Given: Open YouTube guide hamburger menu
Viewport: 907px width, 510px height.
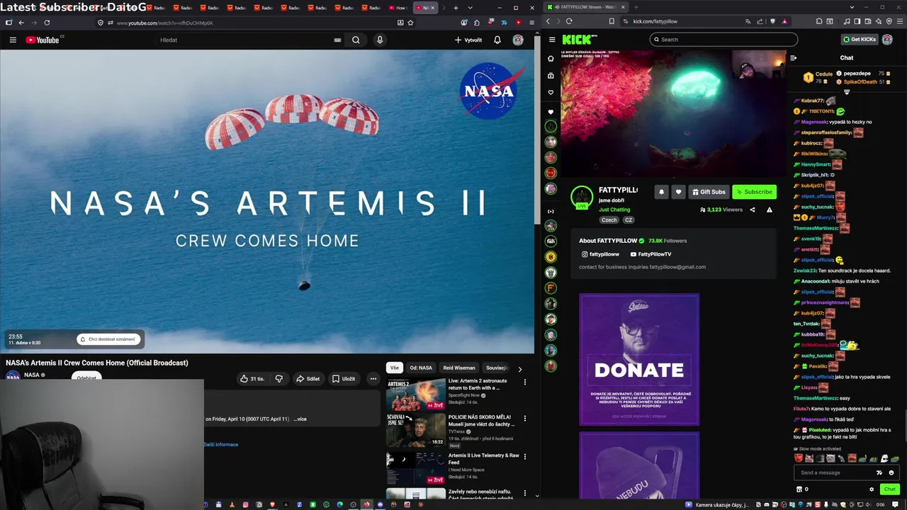Looking at the screenshot, I should [x=13, y=40].
